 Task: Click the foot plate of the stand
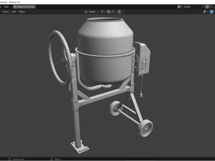tap(80, 146)
